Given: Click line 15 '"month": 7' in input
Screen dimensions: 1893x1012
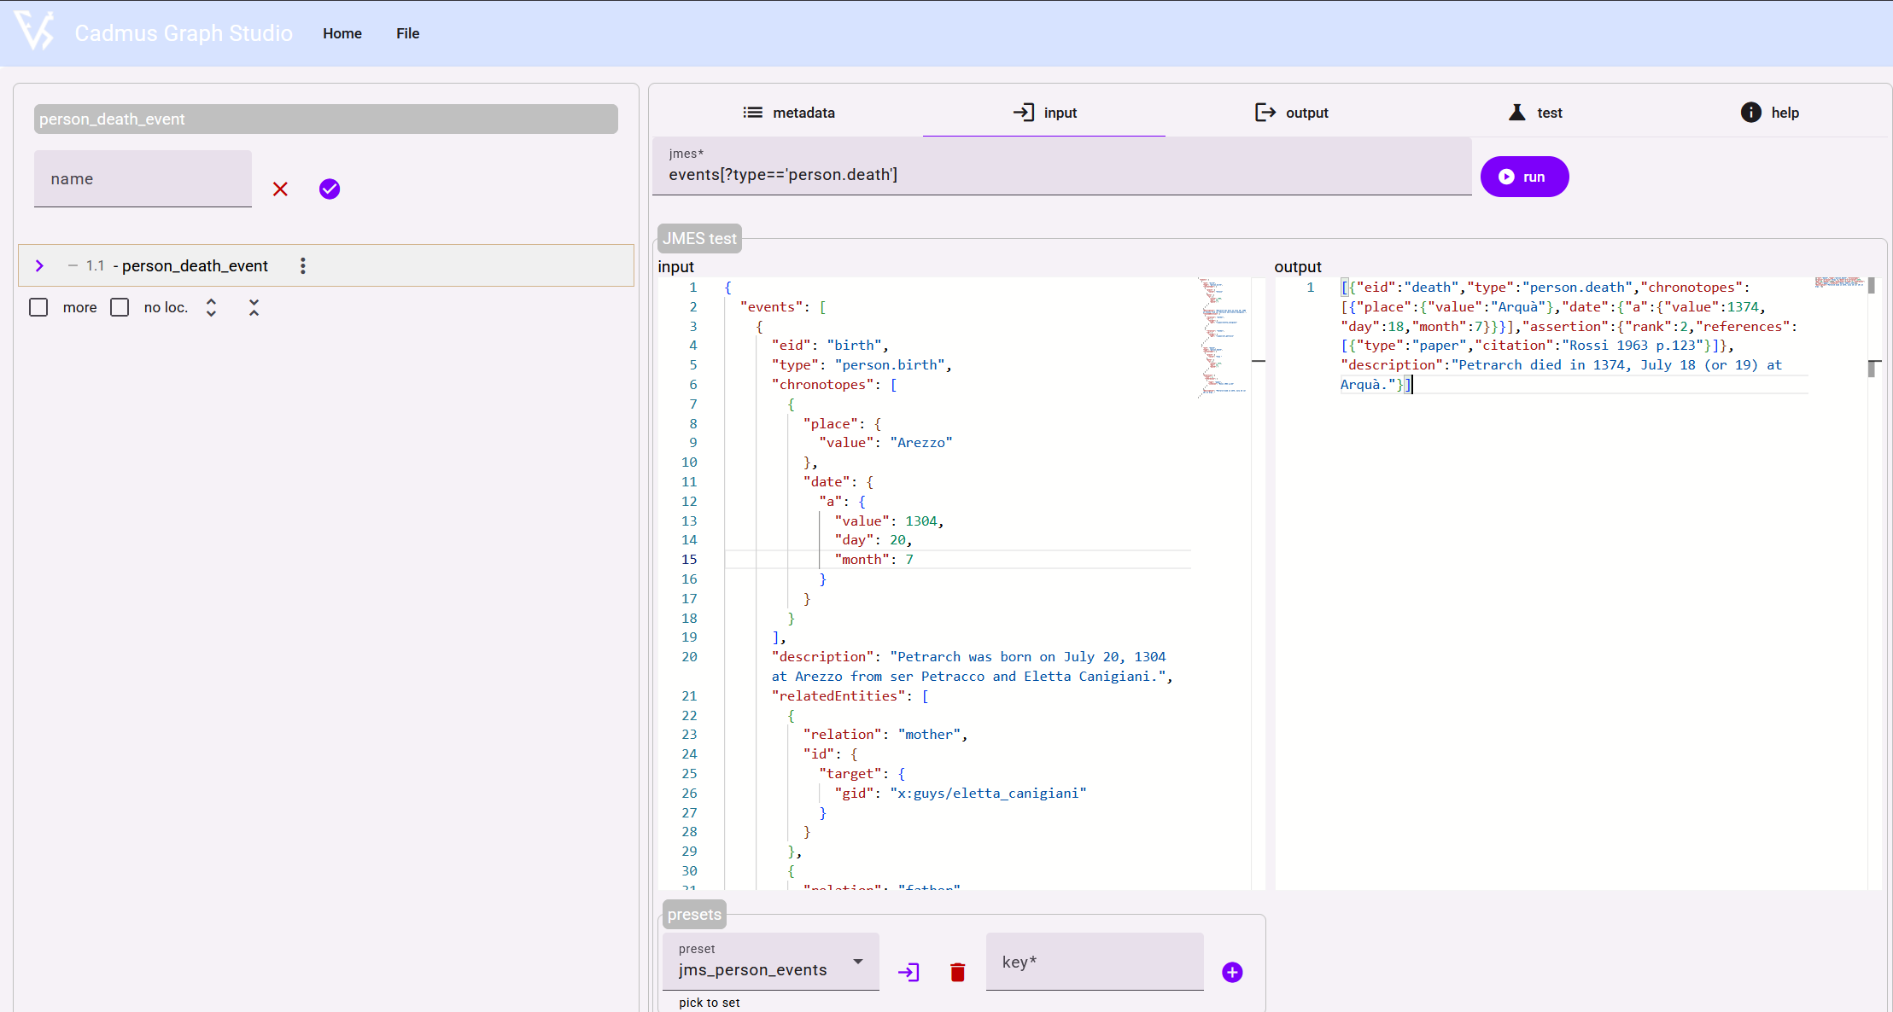Looking at the screenshot, I should coord(874,559).
